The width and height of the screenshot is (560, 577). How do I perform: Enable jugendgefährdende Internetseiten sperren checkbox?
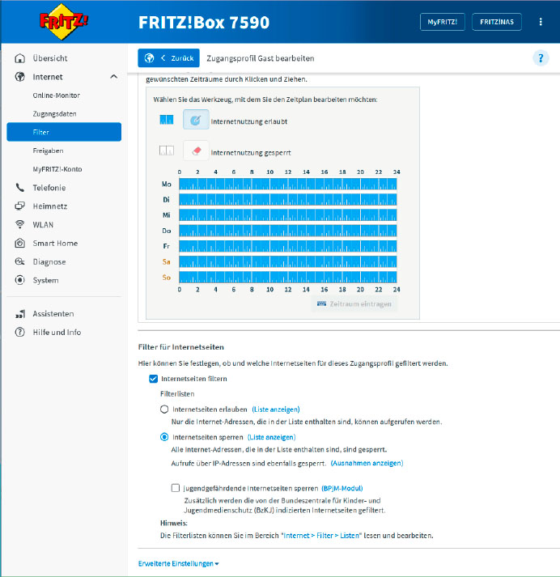click(176, 488)
